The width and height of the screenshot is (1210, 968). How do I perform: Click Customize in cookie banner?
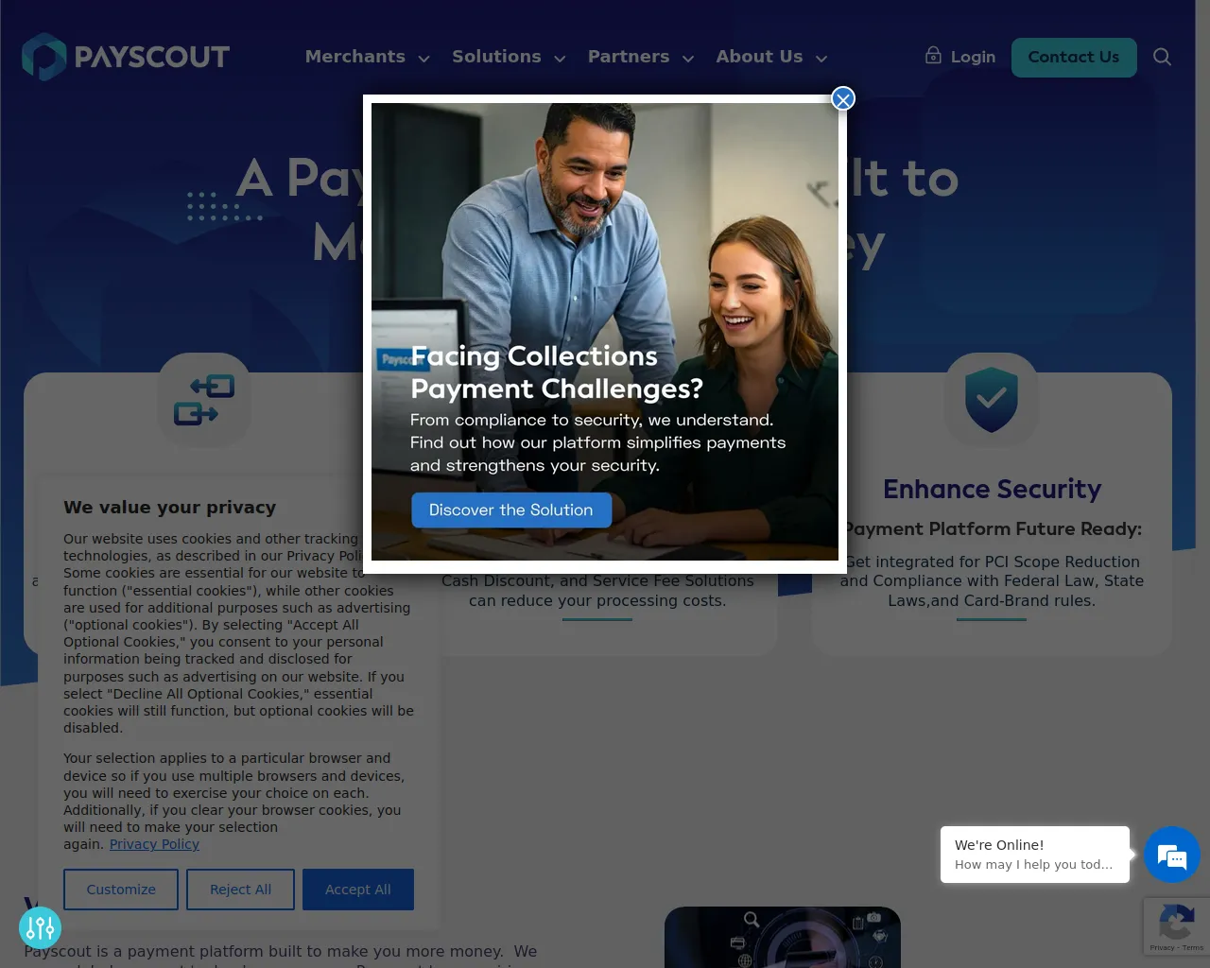click(x=121, y=890)
